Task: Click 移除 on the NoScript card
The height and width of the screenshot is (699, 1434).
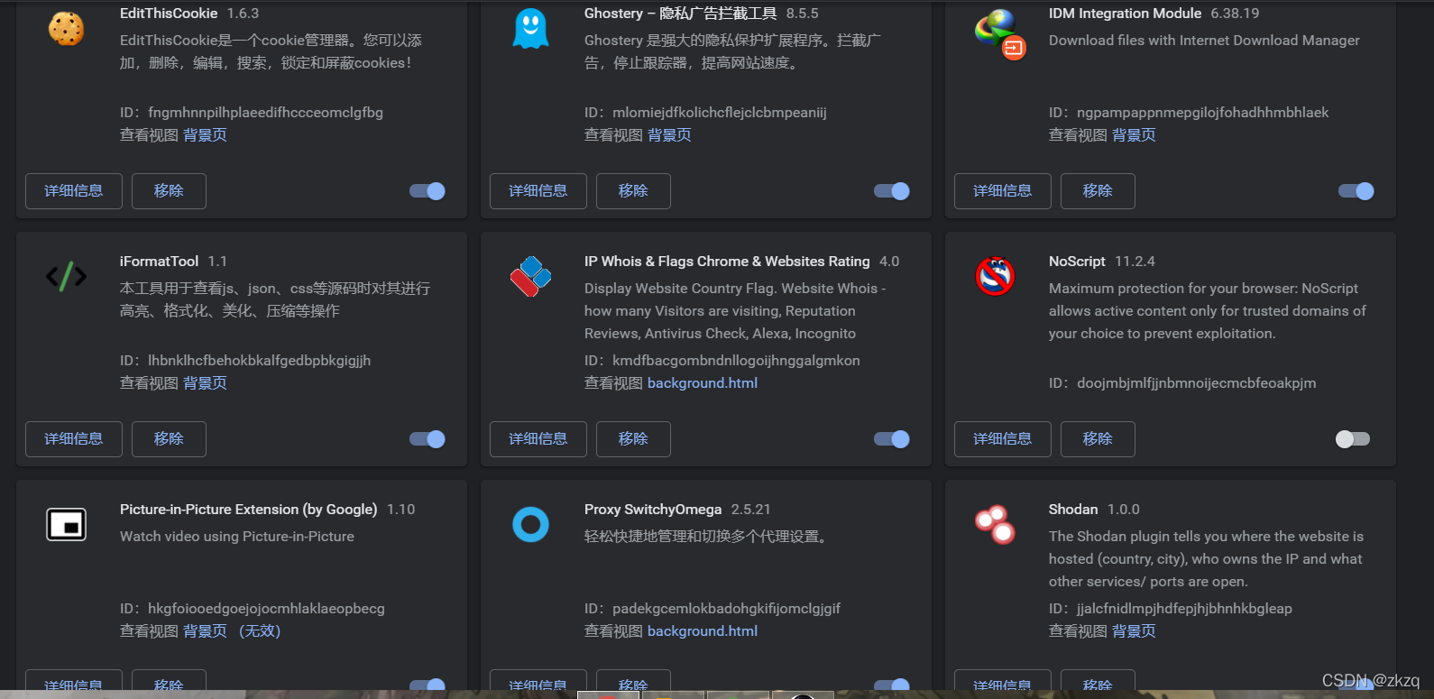Action: click(x=1098, y=439)
